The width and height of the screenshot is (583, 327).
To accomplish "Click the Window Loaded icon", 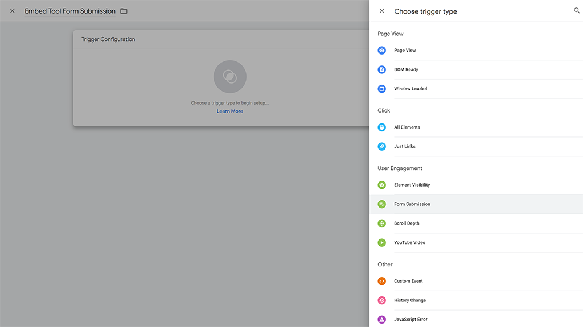I will [x=382, y=89].
